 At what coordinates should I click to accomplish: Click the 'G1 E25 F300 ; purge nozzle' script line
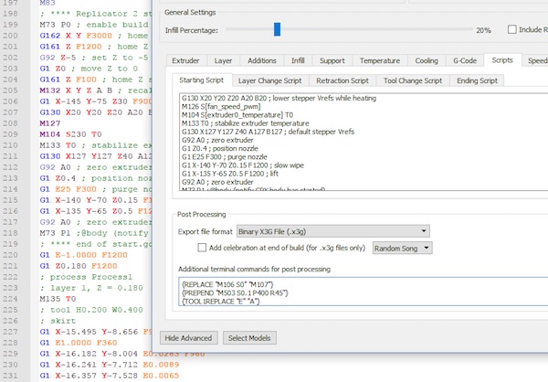click(225, 156)
